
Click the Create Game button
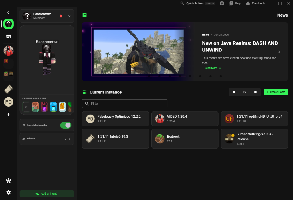coord(276,92)
